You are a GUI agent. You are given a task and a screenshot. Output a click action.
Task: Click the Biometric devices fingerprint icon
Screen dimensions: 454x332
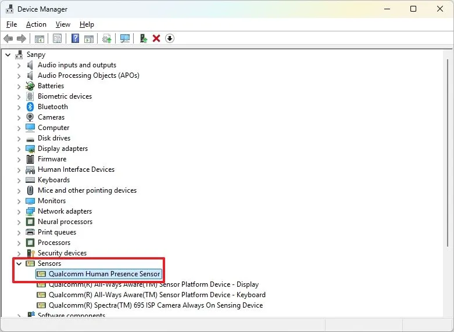pyautogui.click(x=30, y=96)
